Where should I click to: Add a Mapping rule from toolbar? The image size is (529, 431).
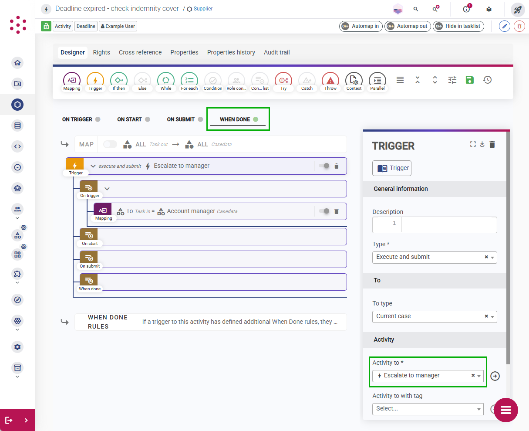[x=72, y=81]
